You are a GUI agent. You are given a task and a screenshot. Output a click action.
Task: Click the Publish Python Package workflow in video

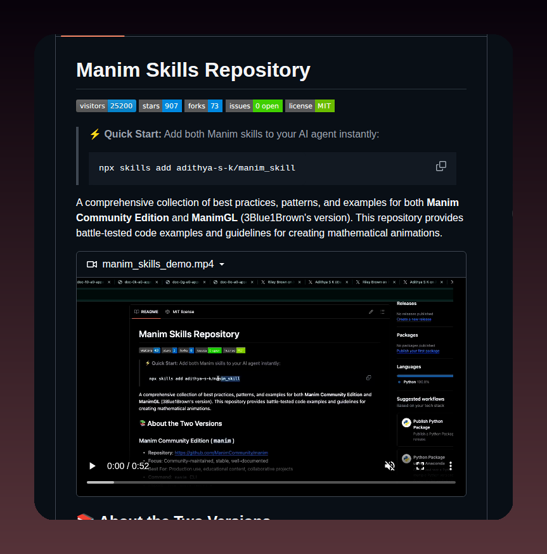(x=425, y=430)
